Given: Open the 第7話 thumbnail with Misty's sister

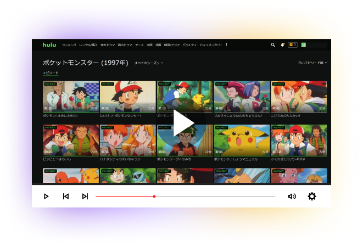Looking at the screenshot, I should click(x=128, y=141).
